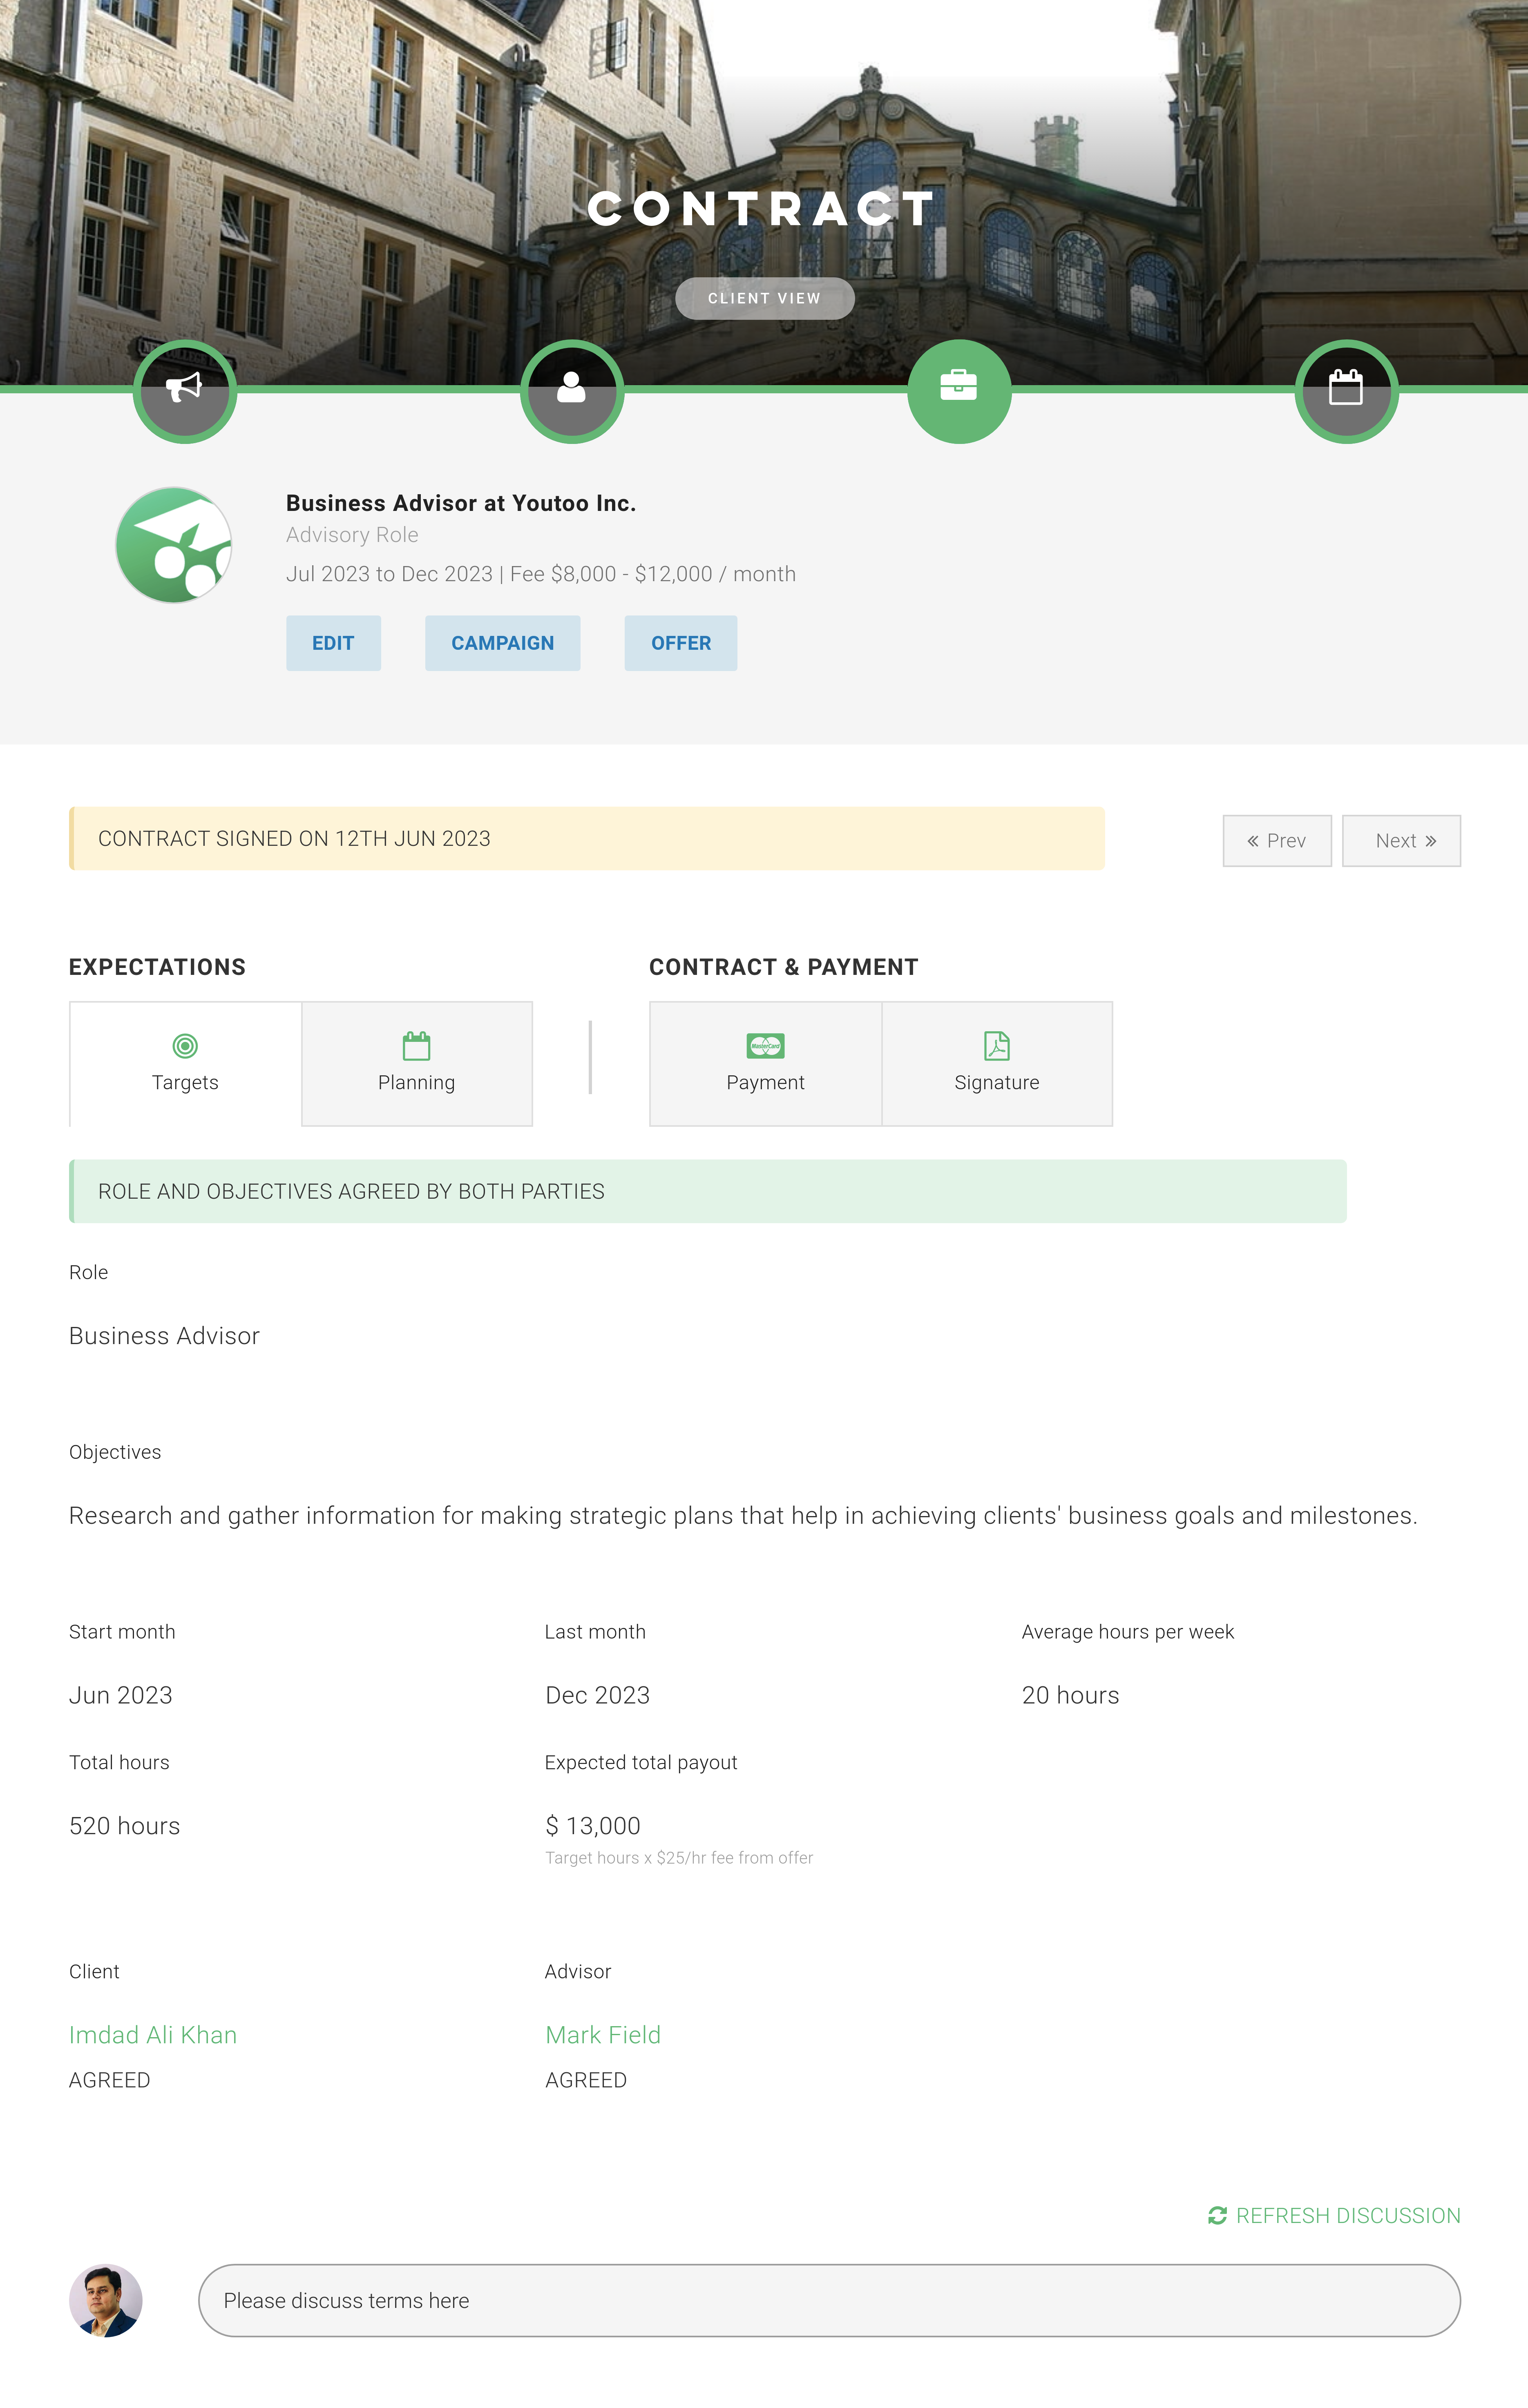1528x2408 pixels.
Task: Click the user avatar next to discussion box
Action: [106, 2300]
